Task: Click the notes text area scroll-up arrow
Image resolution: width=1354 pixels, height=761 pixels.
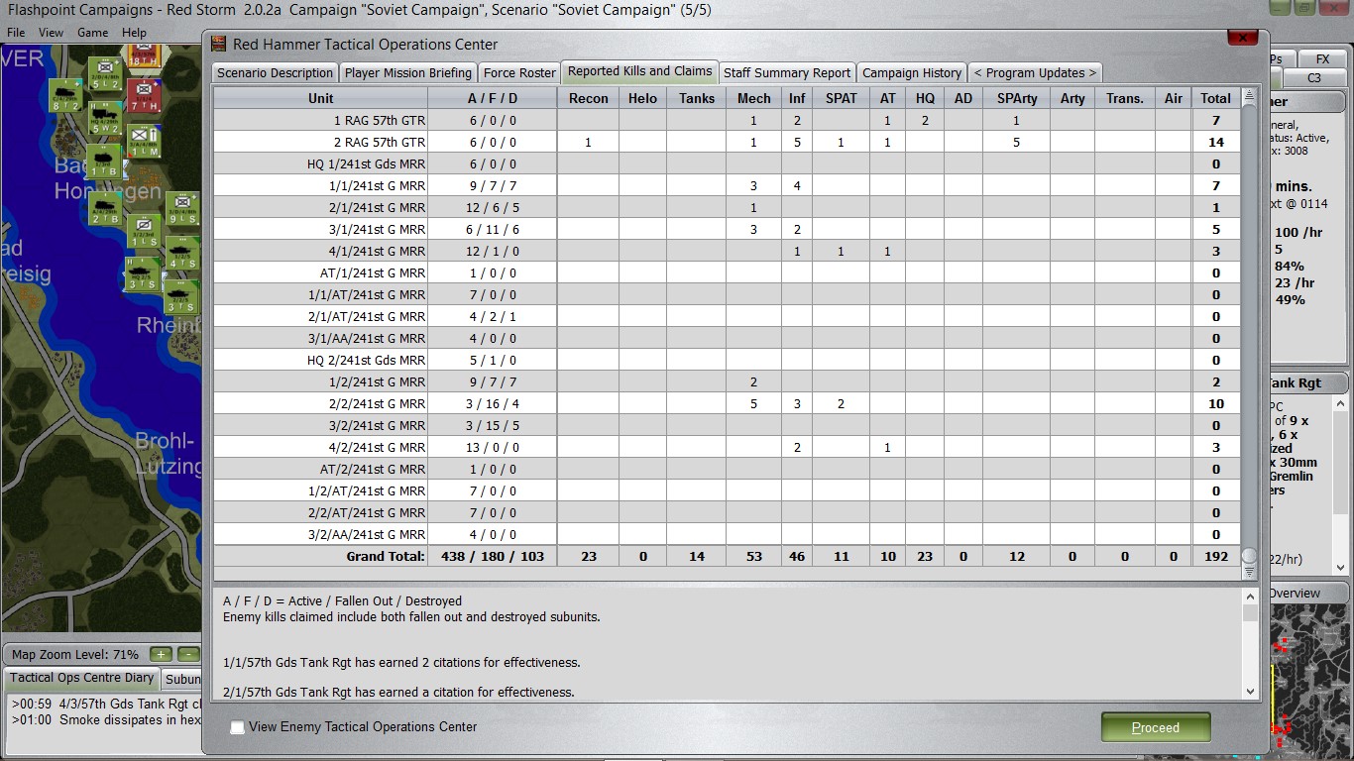Action: (x=1250, y=597)
